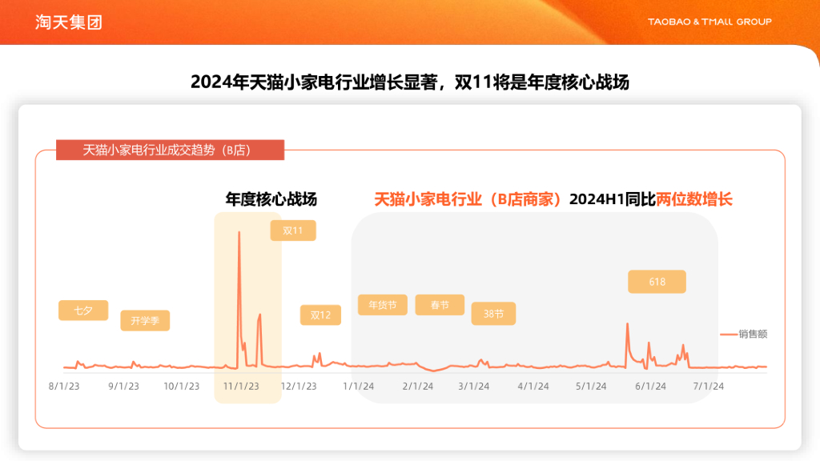Click the 天猫小家电行业成交趋势（B店）header banner

pyautogui.click(x=170, y=150)
